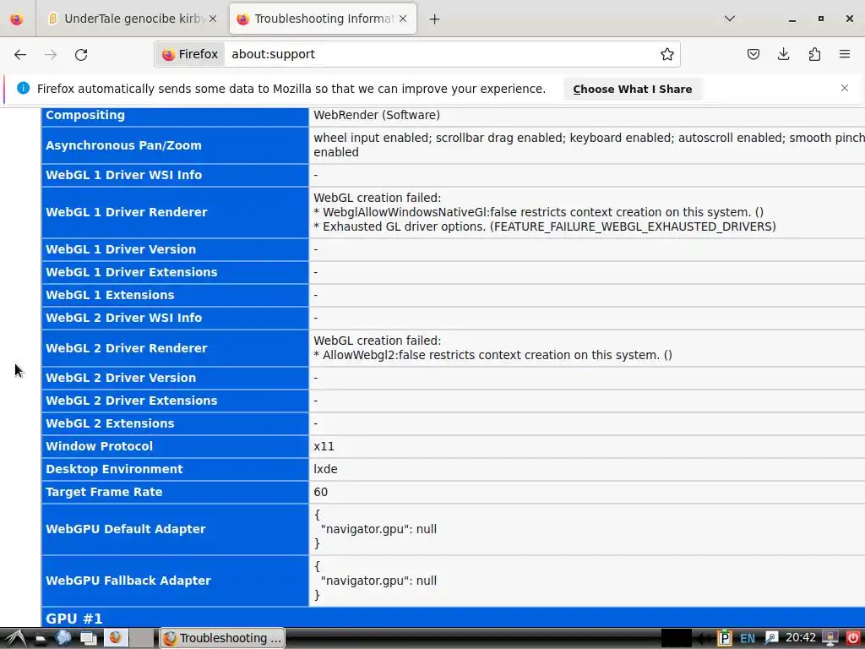Screen dimensions: 865x649
Task: Click the frame rate value 60
Action: [320, 493]
